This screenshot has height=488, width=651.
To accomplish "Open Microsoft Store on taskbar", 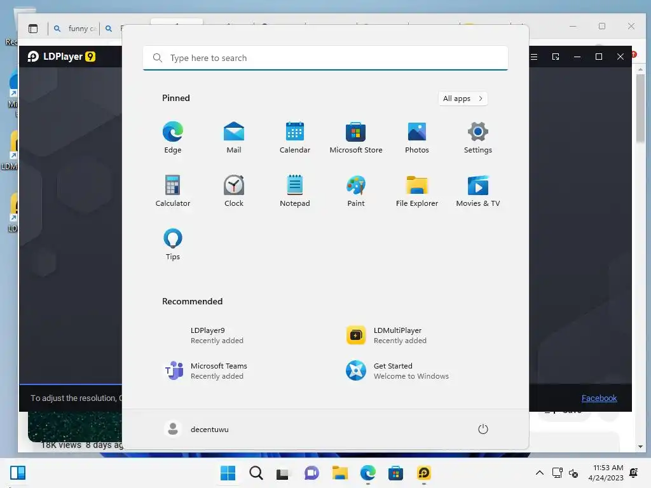I will [x=395, y=473].
